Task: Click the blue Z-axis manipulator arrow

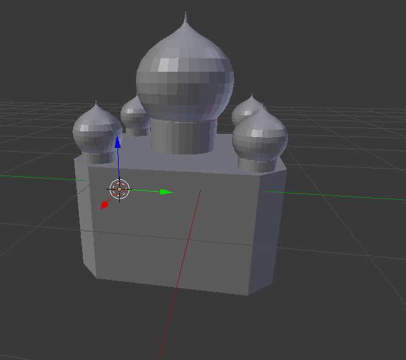Action: 117,142
